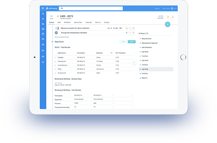This screenshot has width=217, height=143.
Task: Mark temperature standard task complete with green check
Action: point(130,33)
